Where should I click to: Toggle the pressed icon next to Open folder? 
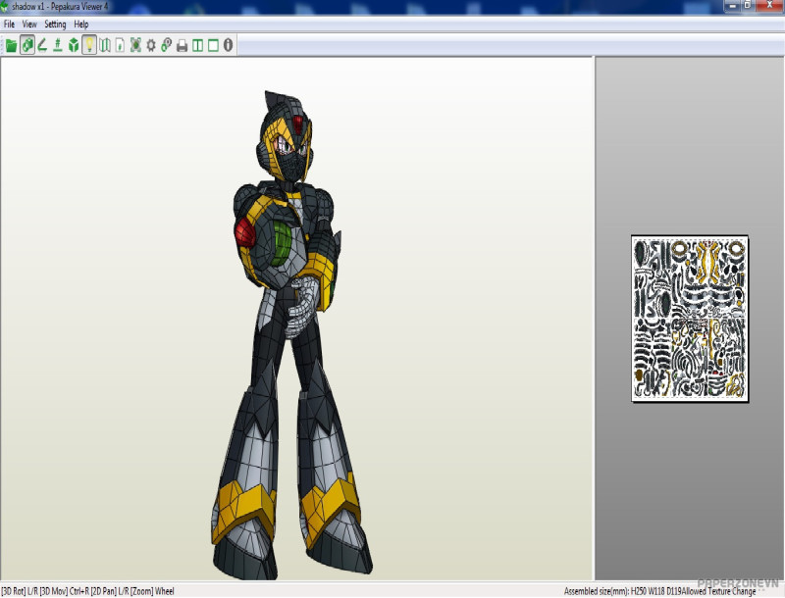tap(27, 45)
